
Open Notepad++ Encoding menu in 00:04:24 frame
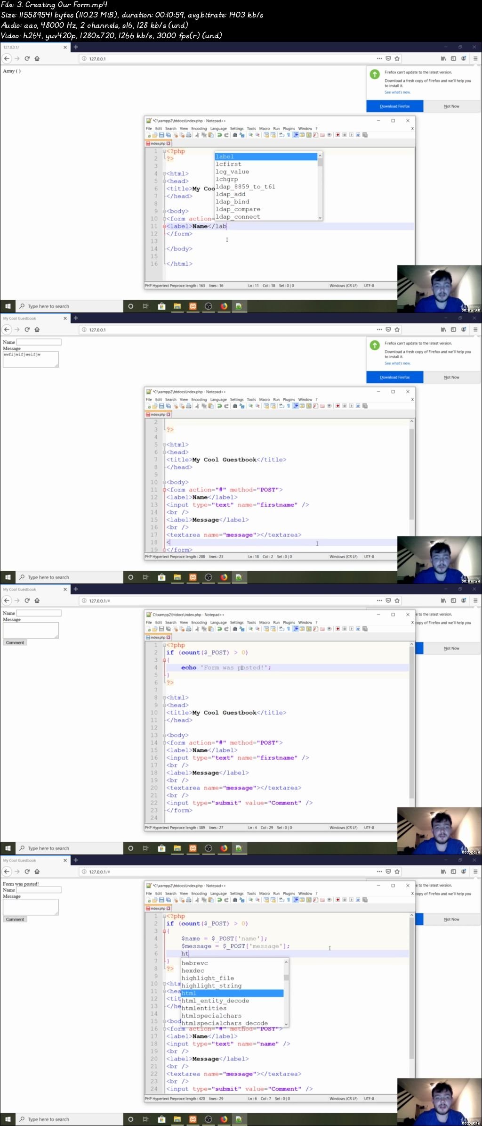click(x=199, y=399)
